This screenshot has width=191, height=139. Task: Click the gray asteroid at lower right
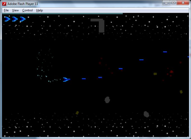(146, 114)
